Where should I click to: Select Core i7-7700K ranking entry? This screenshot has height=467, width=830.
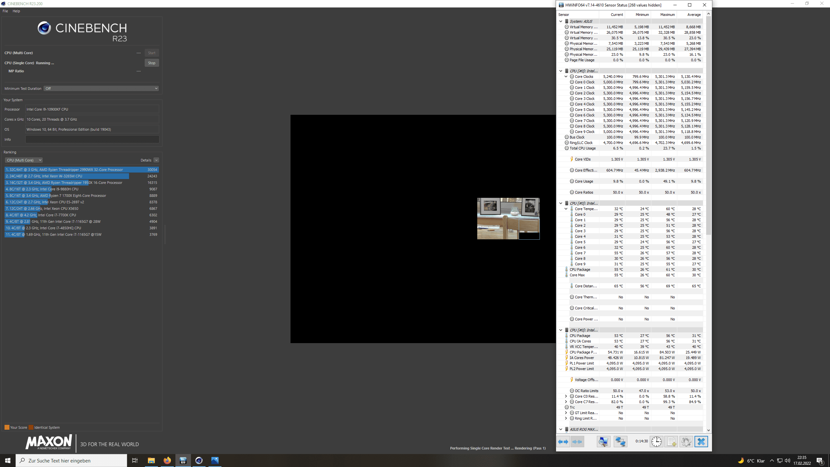[x=82, y=215]
